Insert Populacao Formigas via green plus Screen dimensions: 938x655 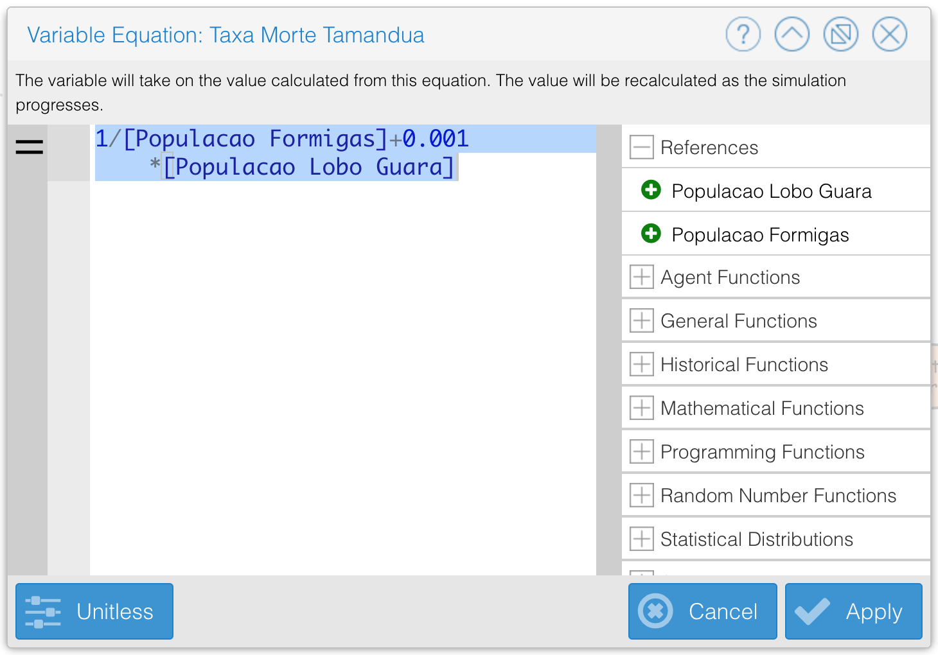coord(651,234)
